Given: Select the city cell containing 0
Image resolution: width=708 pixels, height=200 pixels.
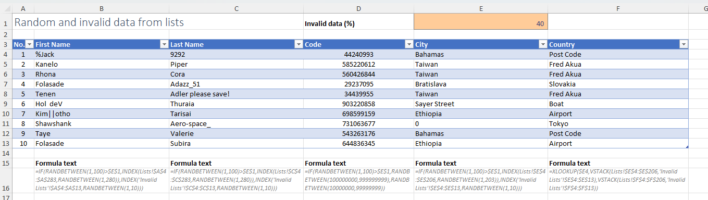Looking at the screenshot, I should 480,124.
